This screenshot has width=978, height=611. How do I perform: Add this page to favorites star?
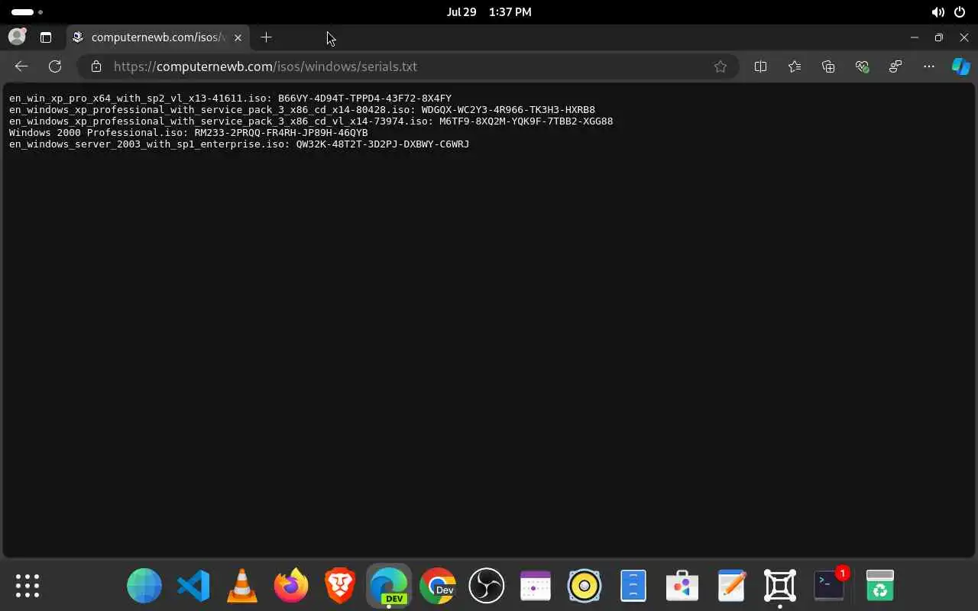[720, 66]
